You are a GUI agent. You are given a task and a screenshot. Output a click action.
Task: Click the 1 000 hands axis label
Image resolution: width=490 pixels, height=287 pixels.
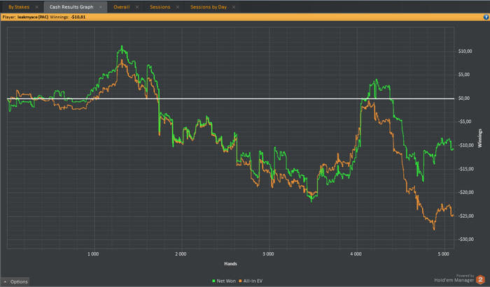[x=93, y=254]
